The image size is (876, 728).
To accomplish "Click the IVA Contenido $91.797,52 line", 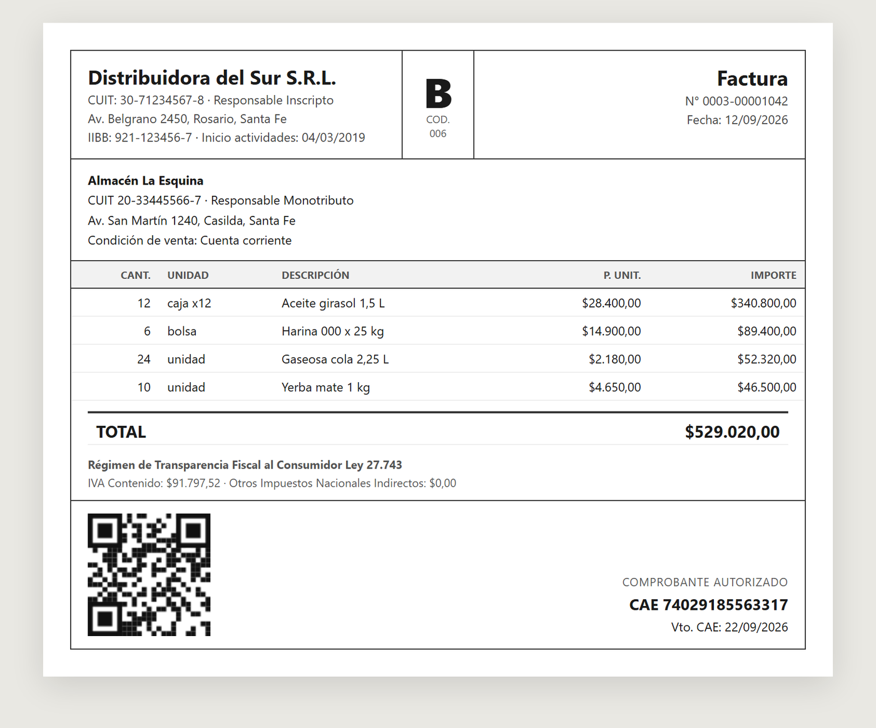I will [272, 483].
